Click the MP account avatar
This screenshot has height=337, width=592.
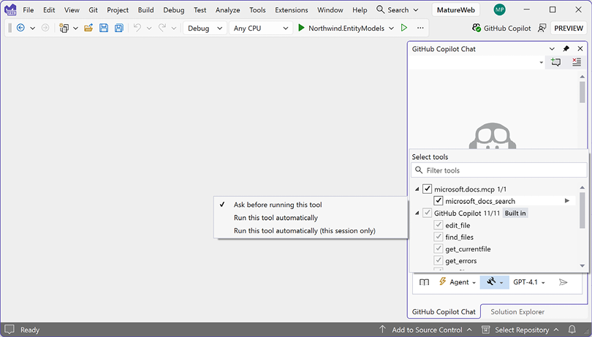pyautogui.click(x=499, y=10)
